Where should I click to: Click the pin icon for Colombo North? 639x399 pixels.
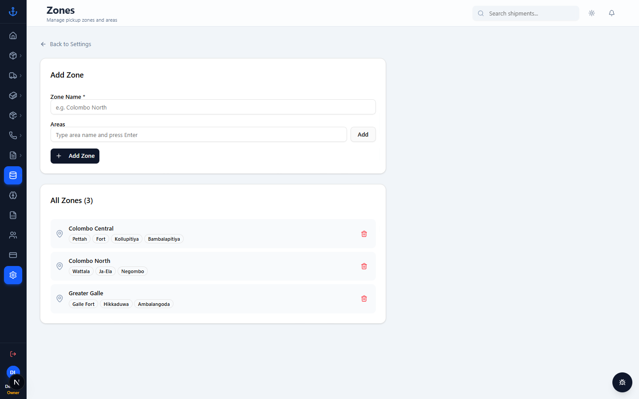pos(59,266)
